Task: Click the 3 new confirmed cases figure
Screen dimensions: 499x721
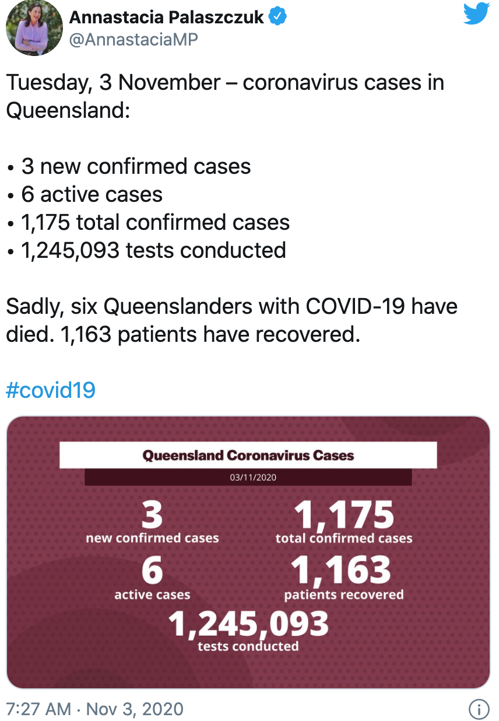Action: pyautogui.click(x=152, y=522)
